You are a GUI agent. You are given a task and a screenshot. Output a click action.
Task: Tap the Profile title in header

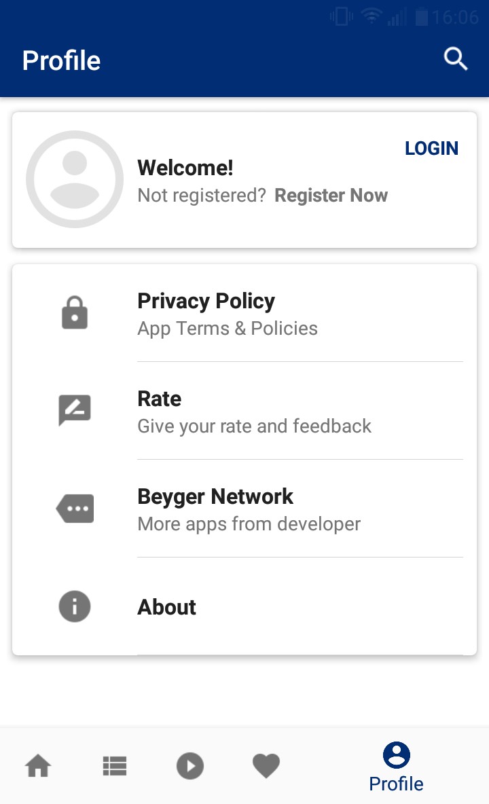tap(61, 60)
